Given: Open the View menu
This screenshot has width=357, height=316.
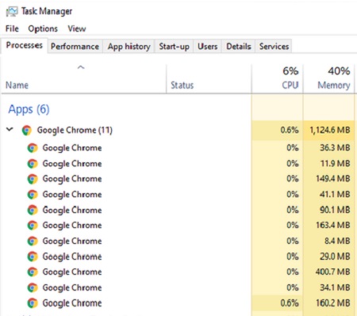Looking at the screenshot, I should pos(77,29).
